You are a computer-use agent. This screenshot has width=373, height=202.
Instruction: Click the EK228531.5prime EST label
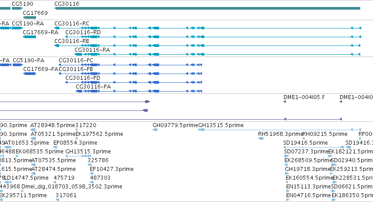pos(353,178)
